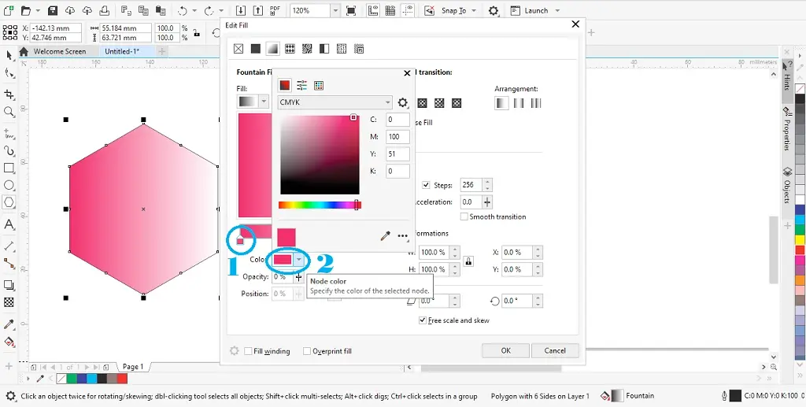806x407 pixels.
Task: Select the Crop tool
Action: pos(9,94)
